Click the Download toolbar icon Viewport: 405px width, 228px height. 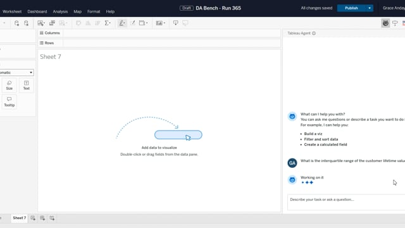(176, 23)
